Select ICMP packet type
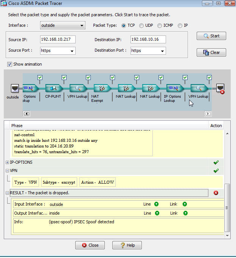Screen dimensions: 236x258 click(160, 26)
